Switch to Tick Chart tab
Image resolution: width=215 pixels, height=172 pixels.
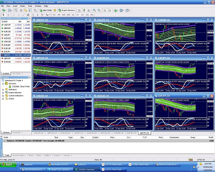(17, 74)
